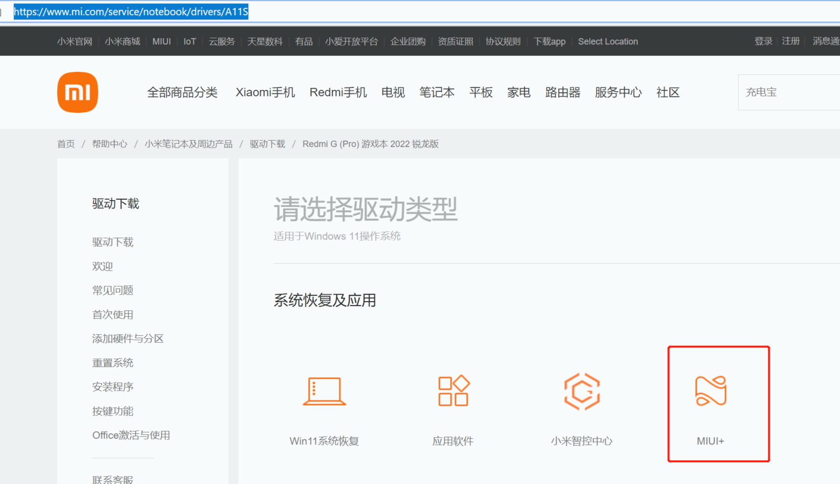Click the 应用软件 label
Screen dimensions: 840x484
click(453, 441)
